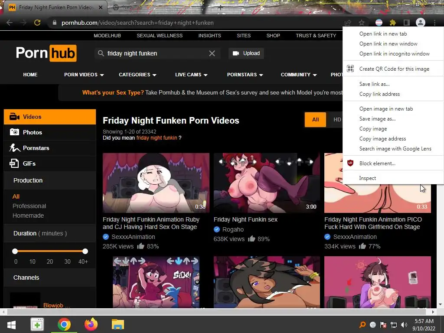Open the Windows Start menu
This screenshot has width=444, height=333.
(11, 324)
